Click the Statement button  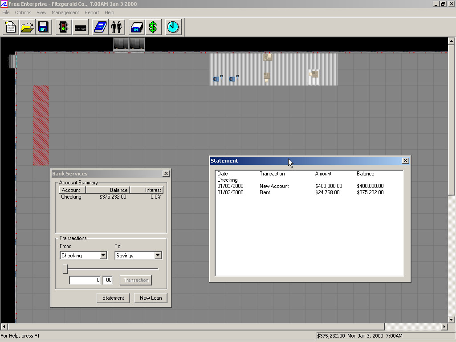click(113, 298)
